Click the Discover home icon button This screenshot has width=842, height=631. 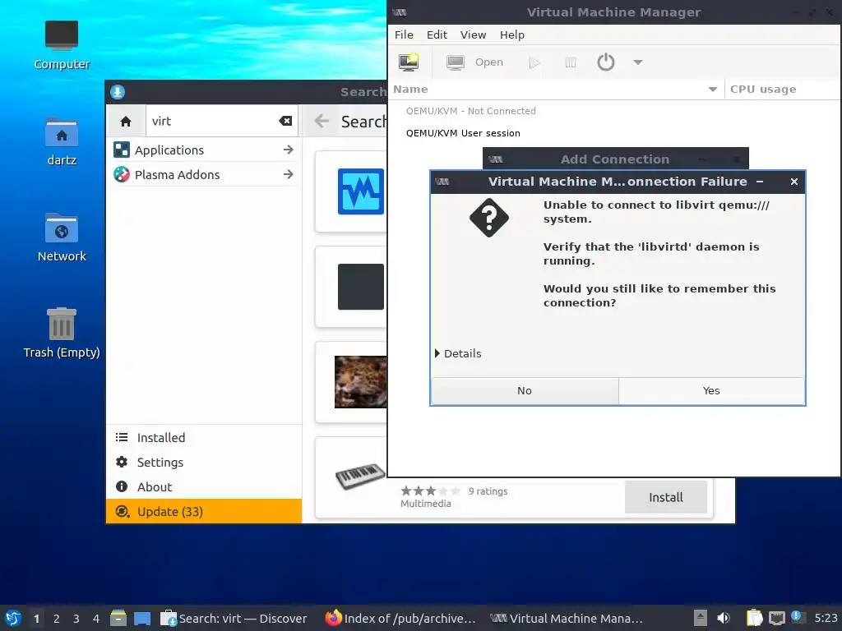click(126, 122)
